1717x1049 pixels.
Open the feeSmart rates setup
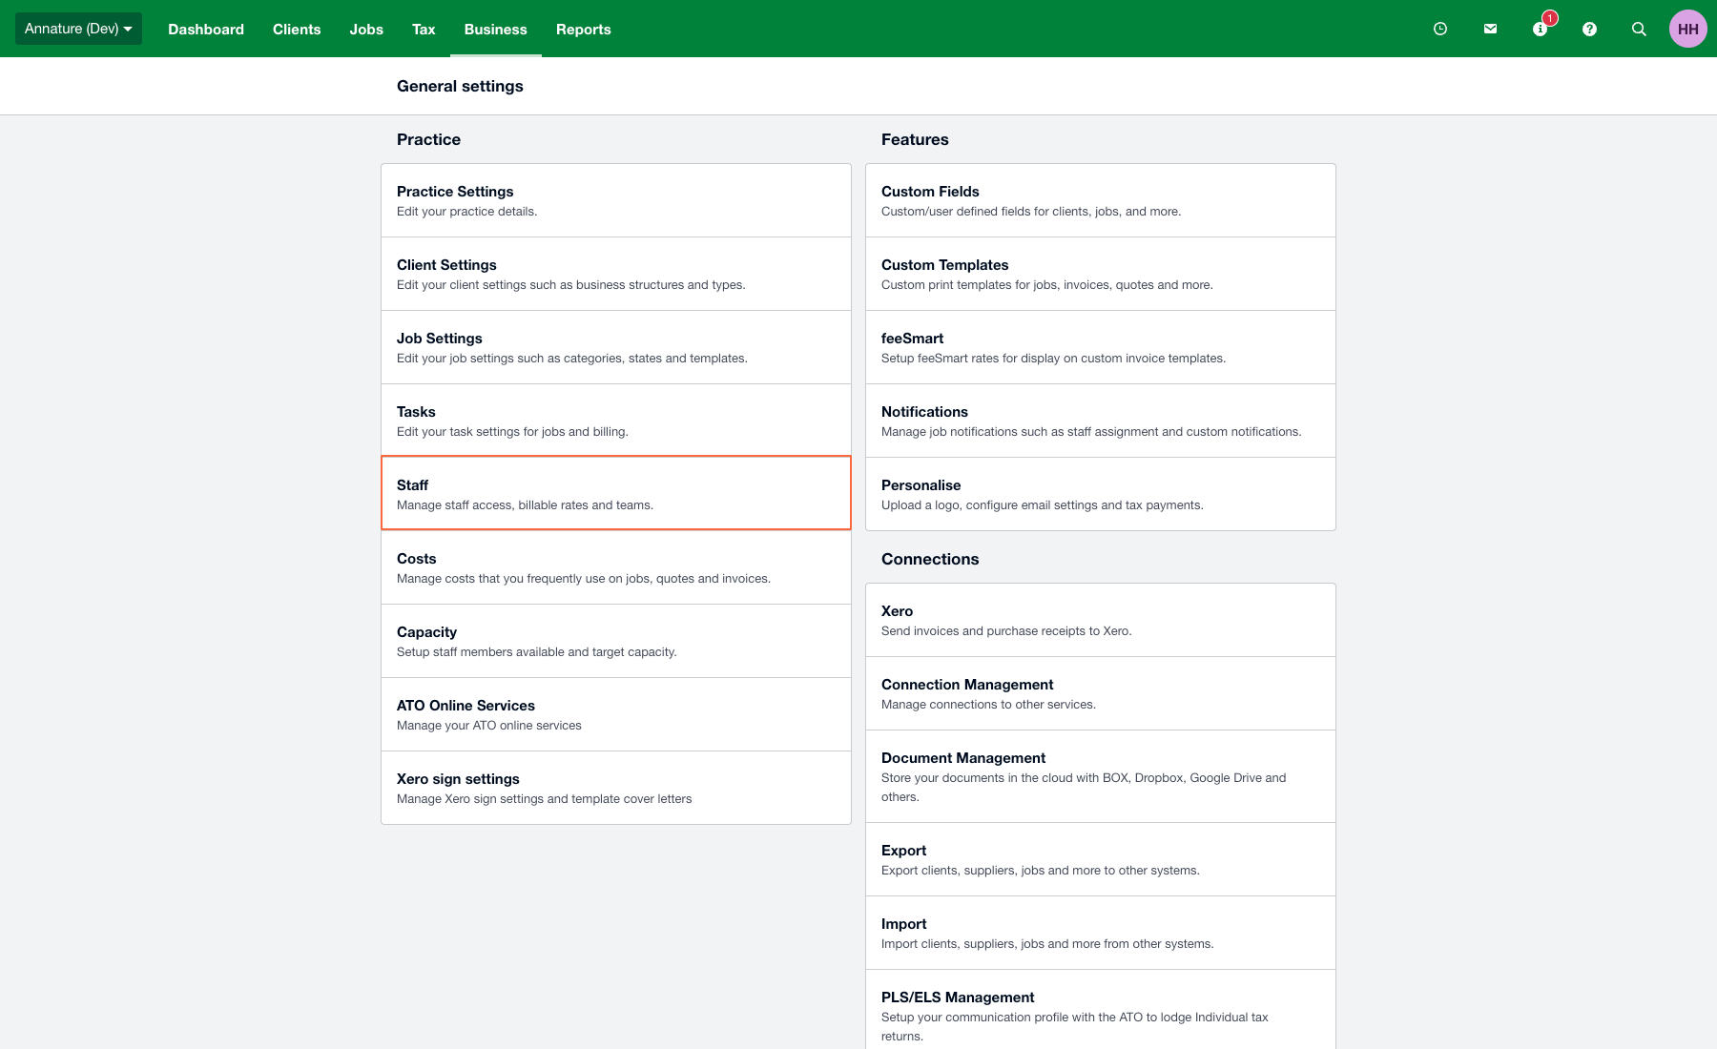pyautogui.click(x=1100, y=347)
